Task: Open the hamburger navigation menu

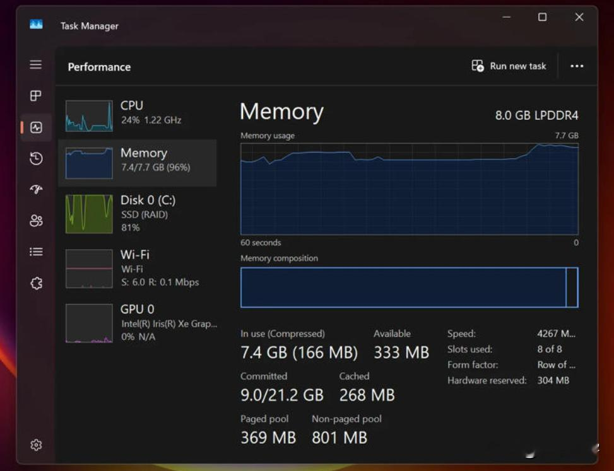Action: click(x=35, y=64)
